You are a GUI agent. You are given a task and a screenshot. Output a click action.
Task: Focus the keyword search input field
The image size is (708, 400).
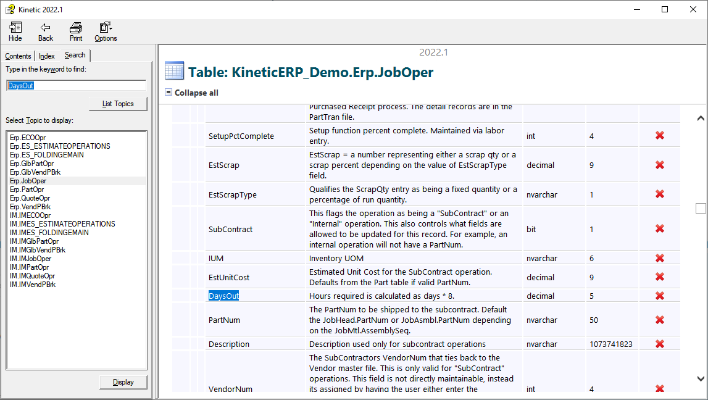(77, 85)
